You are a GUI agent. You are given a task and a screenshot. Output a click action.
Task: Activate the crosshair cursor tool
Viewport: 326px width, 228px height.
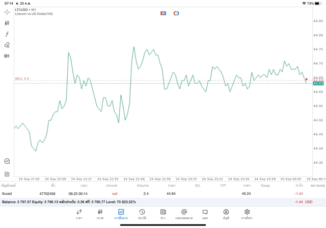tap(7, 11)
